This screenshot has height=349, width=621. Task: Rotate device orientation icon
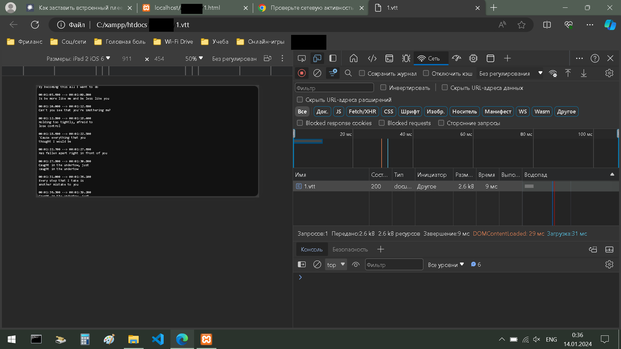pos(267,58)
